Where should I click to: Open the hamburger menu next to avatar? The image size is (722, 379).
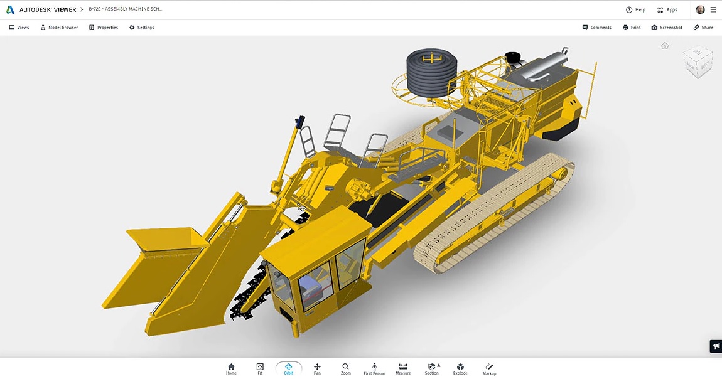coord(713,9)
